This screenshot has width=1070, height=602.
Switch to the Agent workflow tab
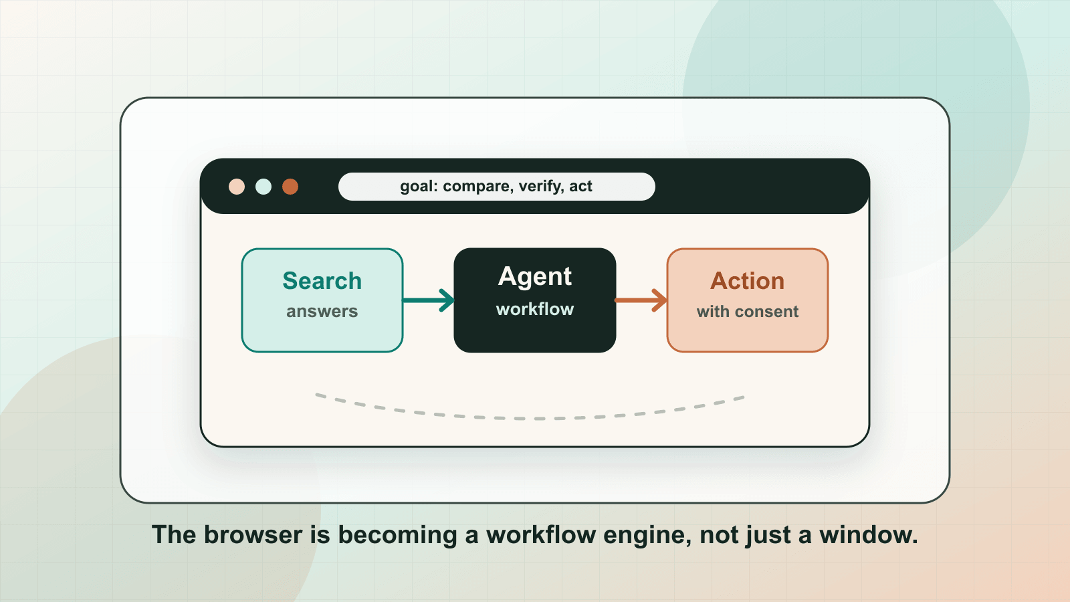tap(535, 299)
